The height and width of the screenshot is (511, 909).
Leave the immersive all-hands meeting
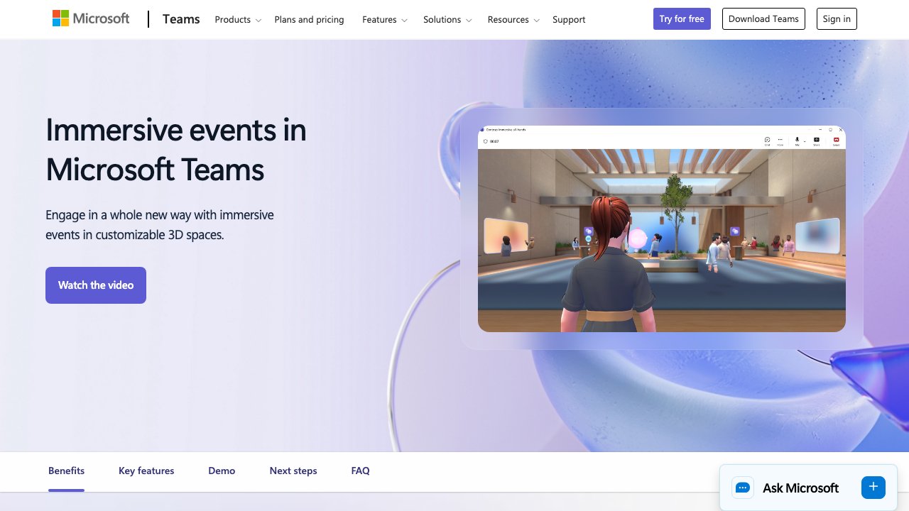(x=836, y=140)
